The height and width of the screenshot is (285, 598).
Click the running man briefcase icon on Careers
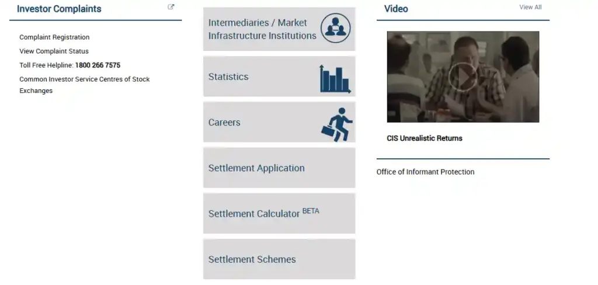[337, 124]
